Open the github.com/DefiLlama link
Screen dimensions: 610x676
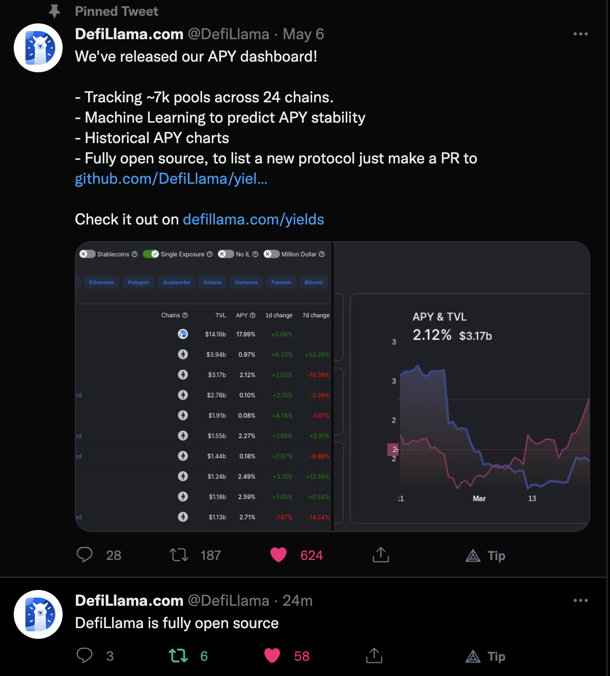click(171, 179)
